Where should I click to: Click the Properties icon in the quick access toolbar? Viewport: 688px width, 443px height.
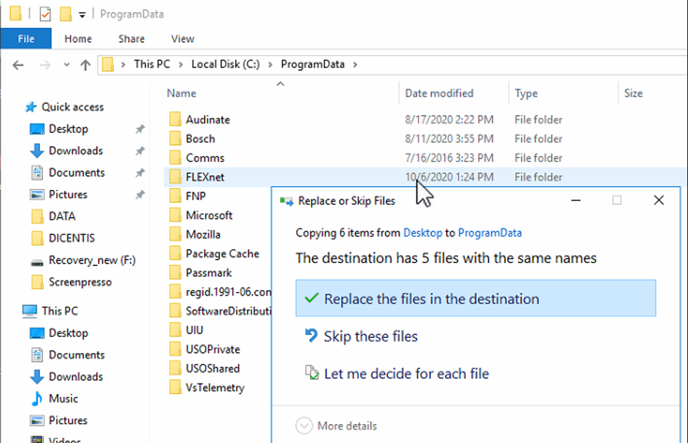point(45,14)
